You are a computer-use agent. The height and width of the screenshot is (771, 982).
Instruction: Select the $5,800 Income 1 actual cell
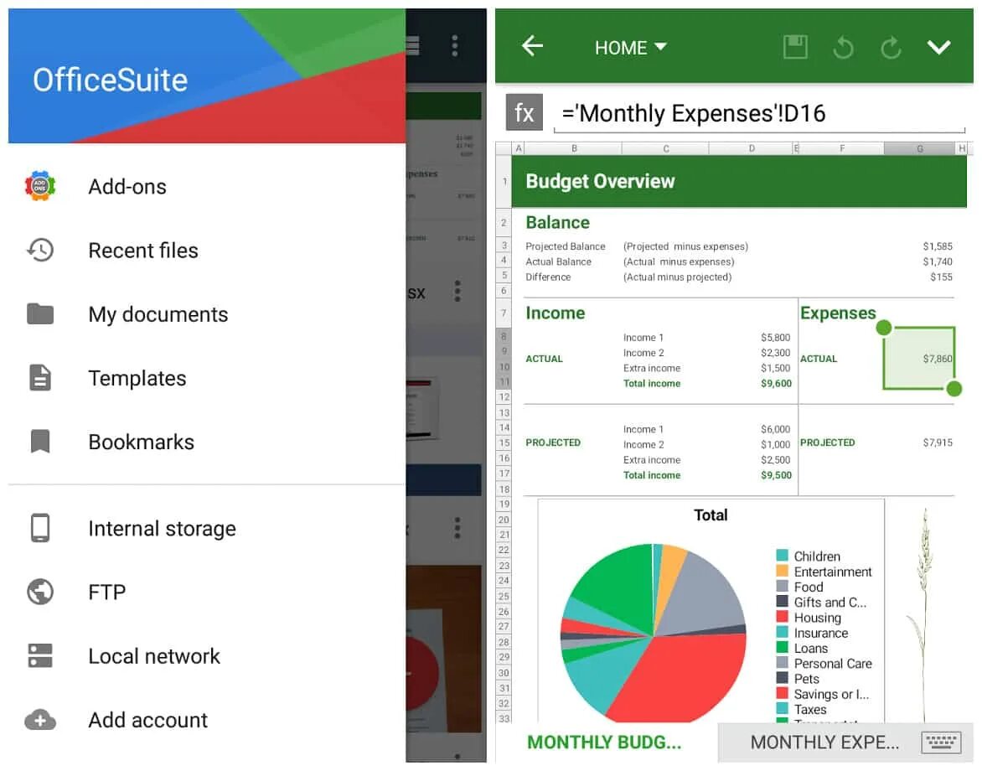point(775,338)
